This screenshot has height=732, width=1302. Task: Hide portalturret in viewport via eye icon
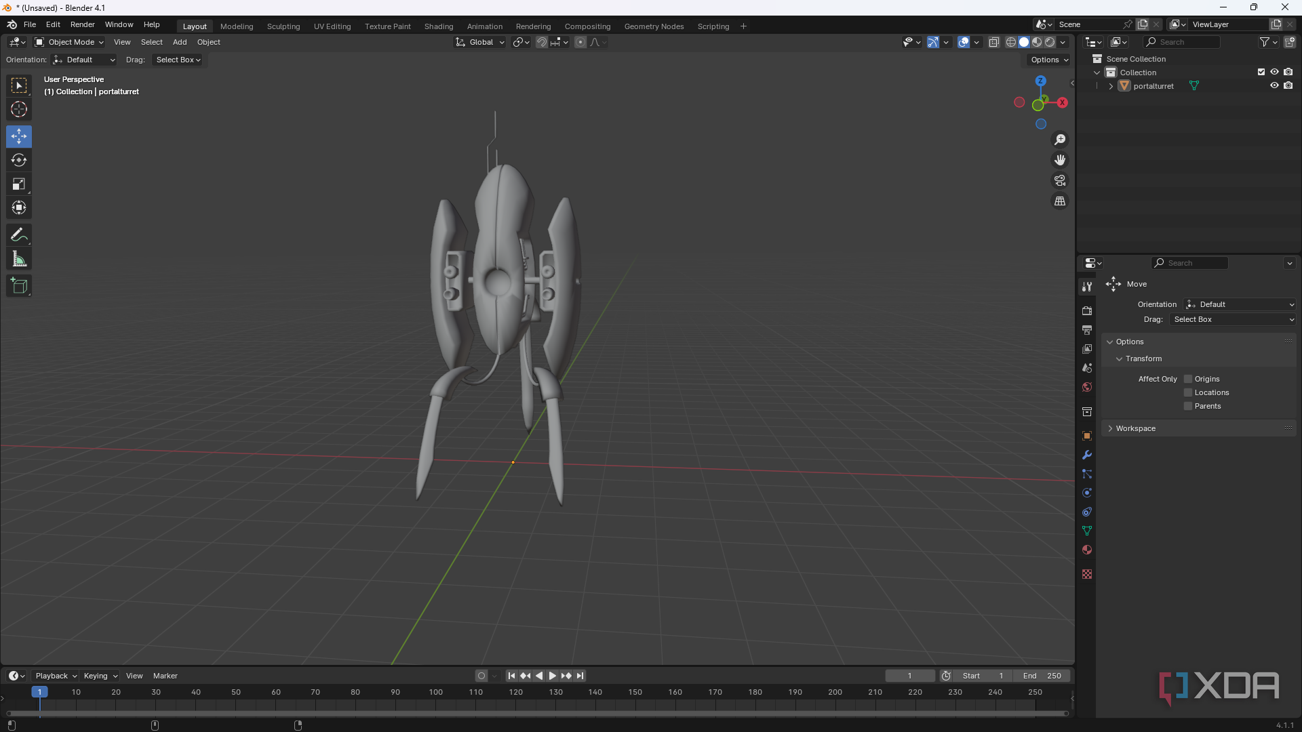(1274, 85)
